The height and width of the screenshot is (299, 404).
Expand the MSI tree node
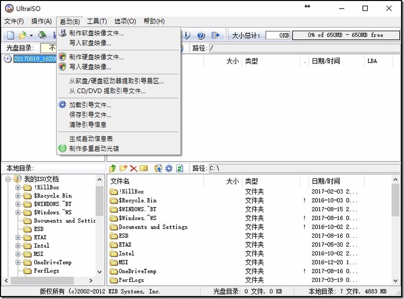18,254
